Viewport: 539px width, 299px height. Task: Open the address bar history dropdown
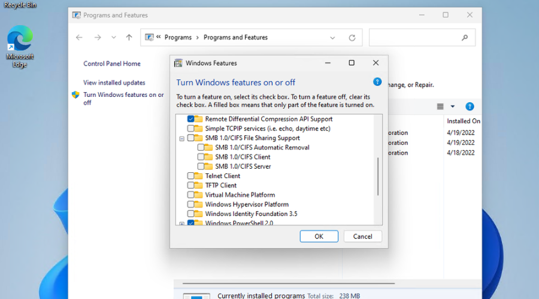(332, 38)
